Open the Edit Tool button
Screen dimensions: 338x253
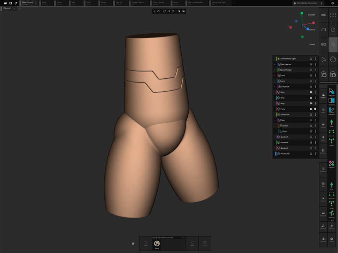click(x=332, y=227)
